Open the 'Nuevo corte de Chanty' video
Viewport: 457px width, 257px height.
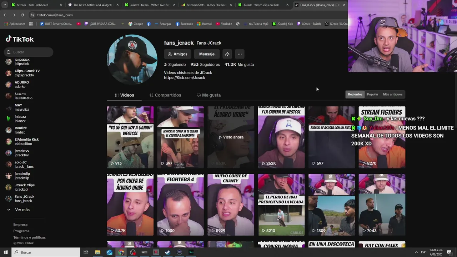coord(231,205)
